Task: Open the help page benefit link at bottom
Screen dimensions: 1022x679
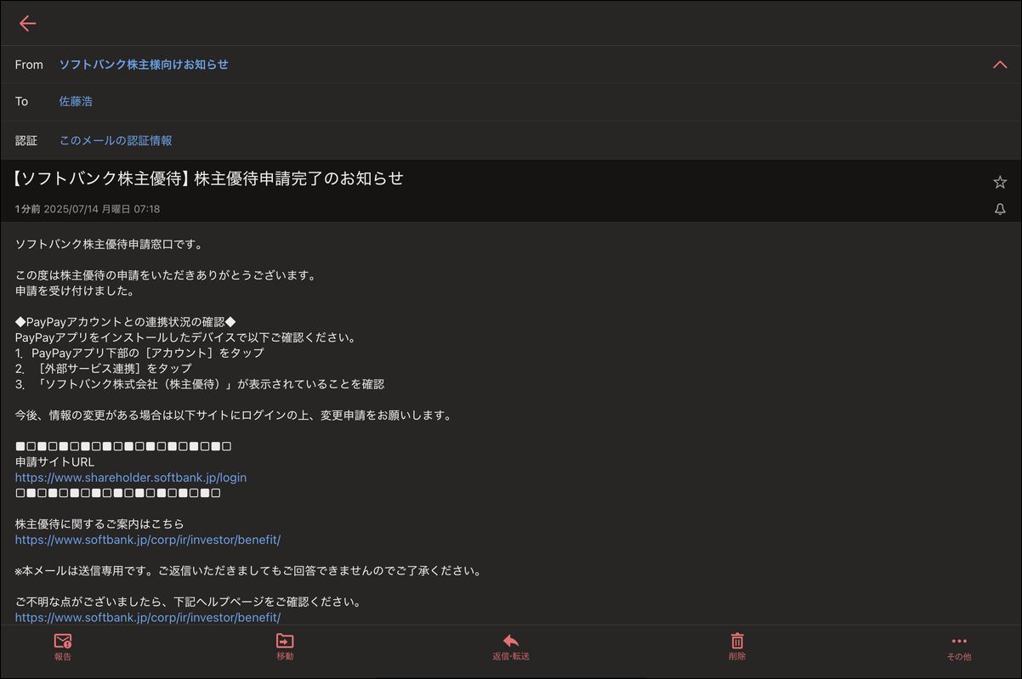Action: [148, 617]
